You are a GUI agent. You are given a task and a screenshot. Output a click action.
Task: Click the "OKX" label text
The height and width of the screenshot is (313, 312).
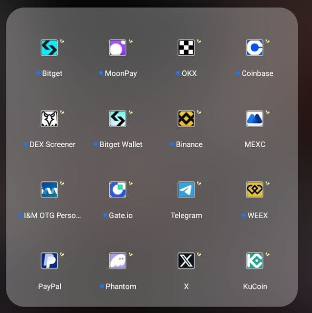tap(189, 73)
